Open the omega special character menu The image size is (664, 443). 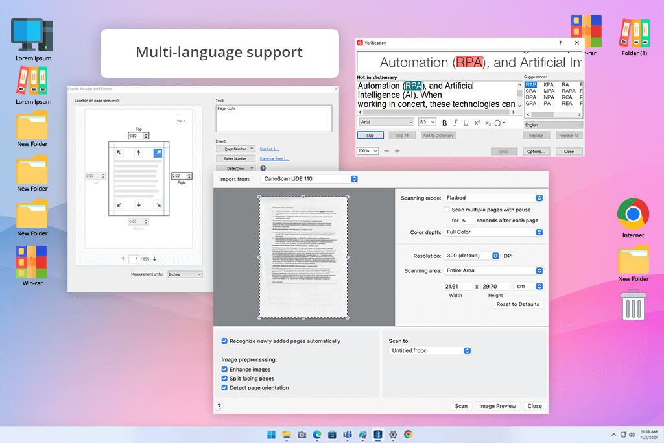[499, 123]
